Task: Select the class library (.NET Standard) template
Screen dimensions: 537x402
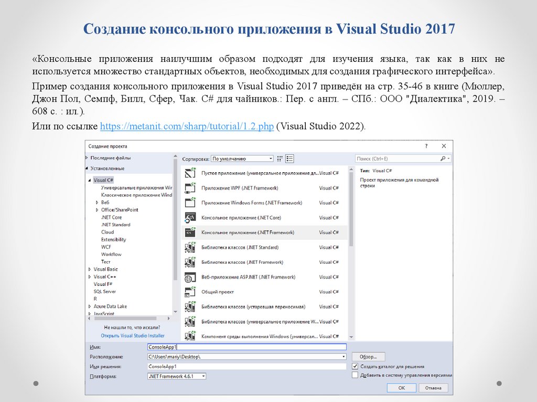Action: pyautogui.click(x=240, y=247)
